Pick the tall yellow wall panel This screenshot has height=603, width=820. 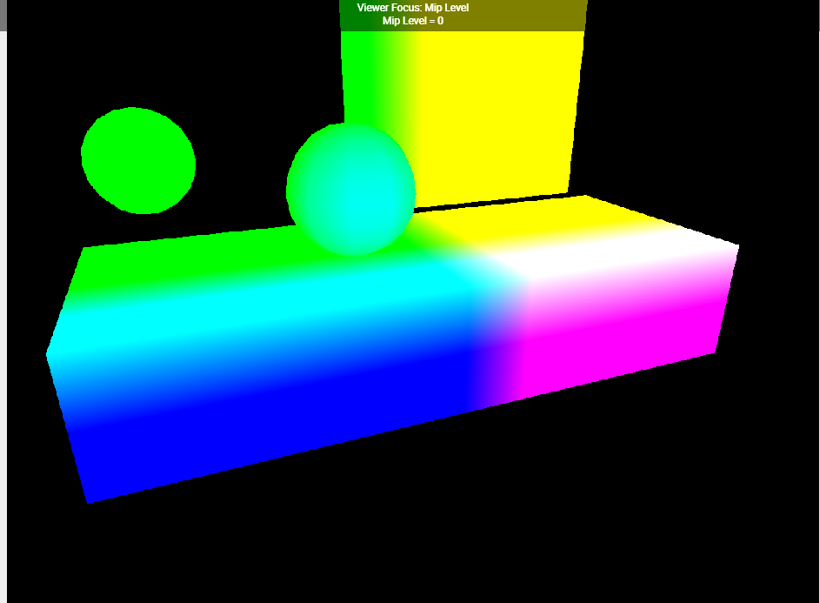point(463,104)
